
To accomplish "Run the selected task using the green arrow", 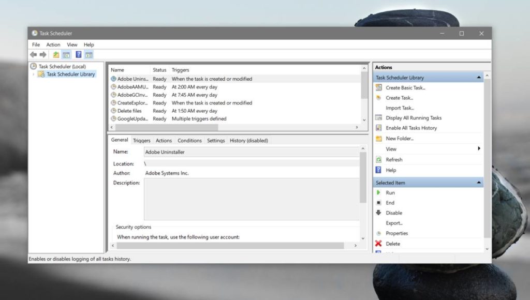I will pos(379,192).
